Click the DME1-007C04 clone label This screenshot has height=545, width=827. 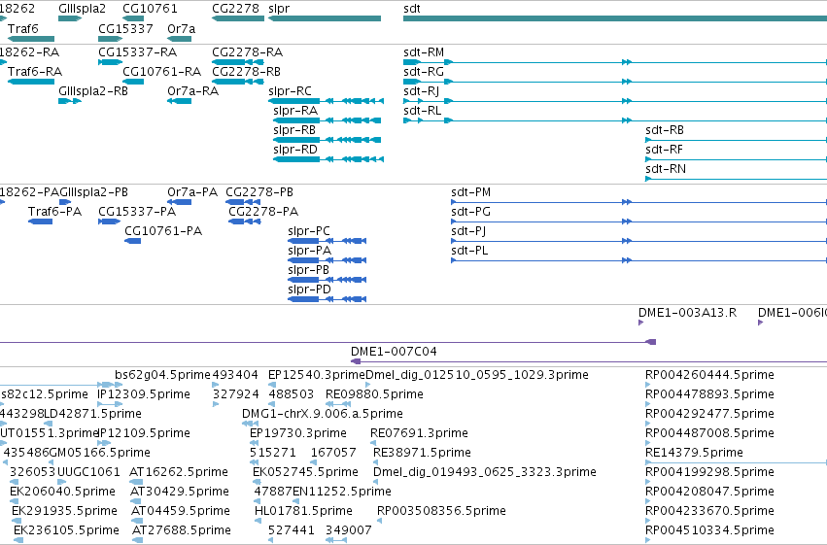coord(394,351)
